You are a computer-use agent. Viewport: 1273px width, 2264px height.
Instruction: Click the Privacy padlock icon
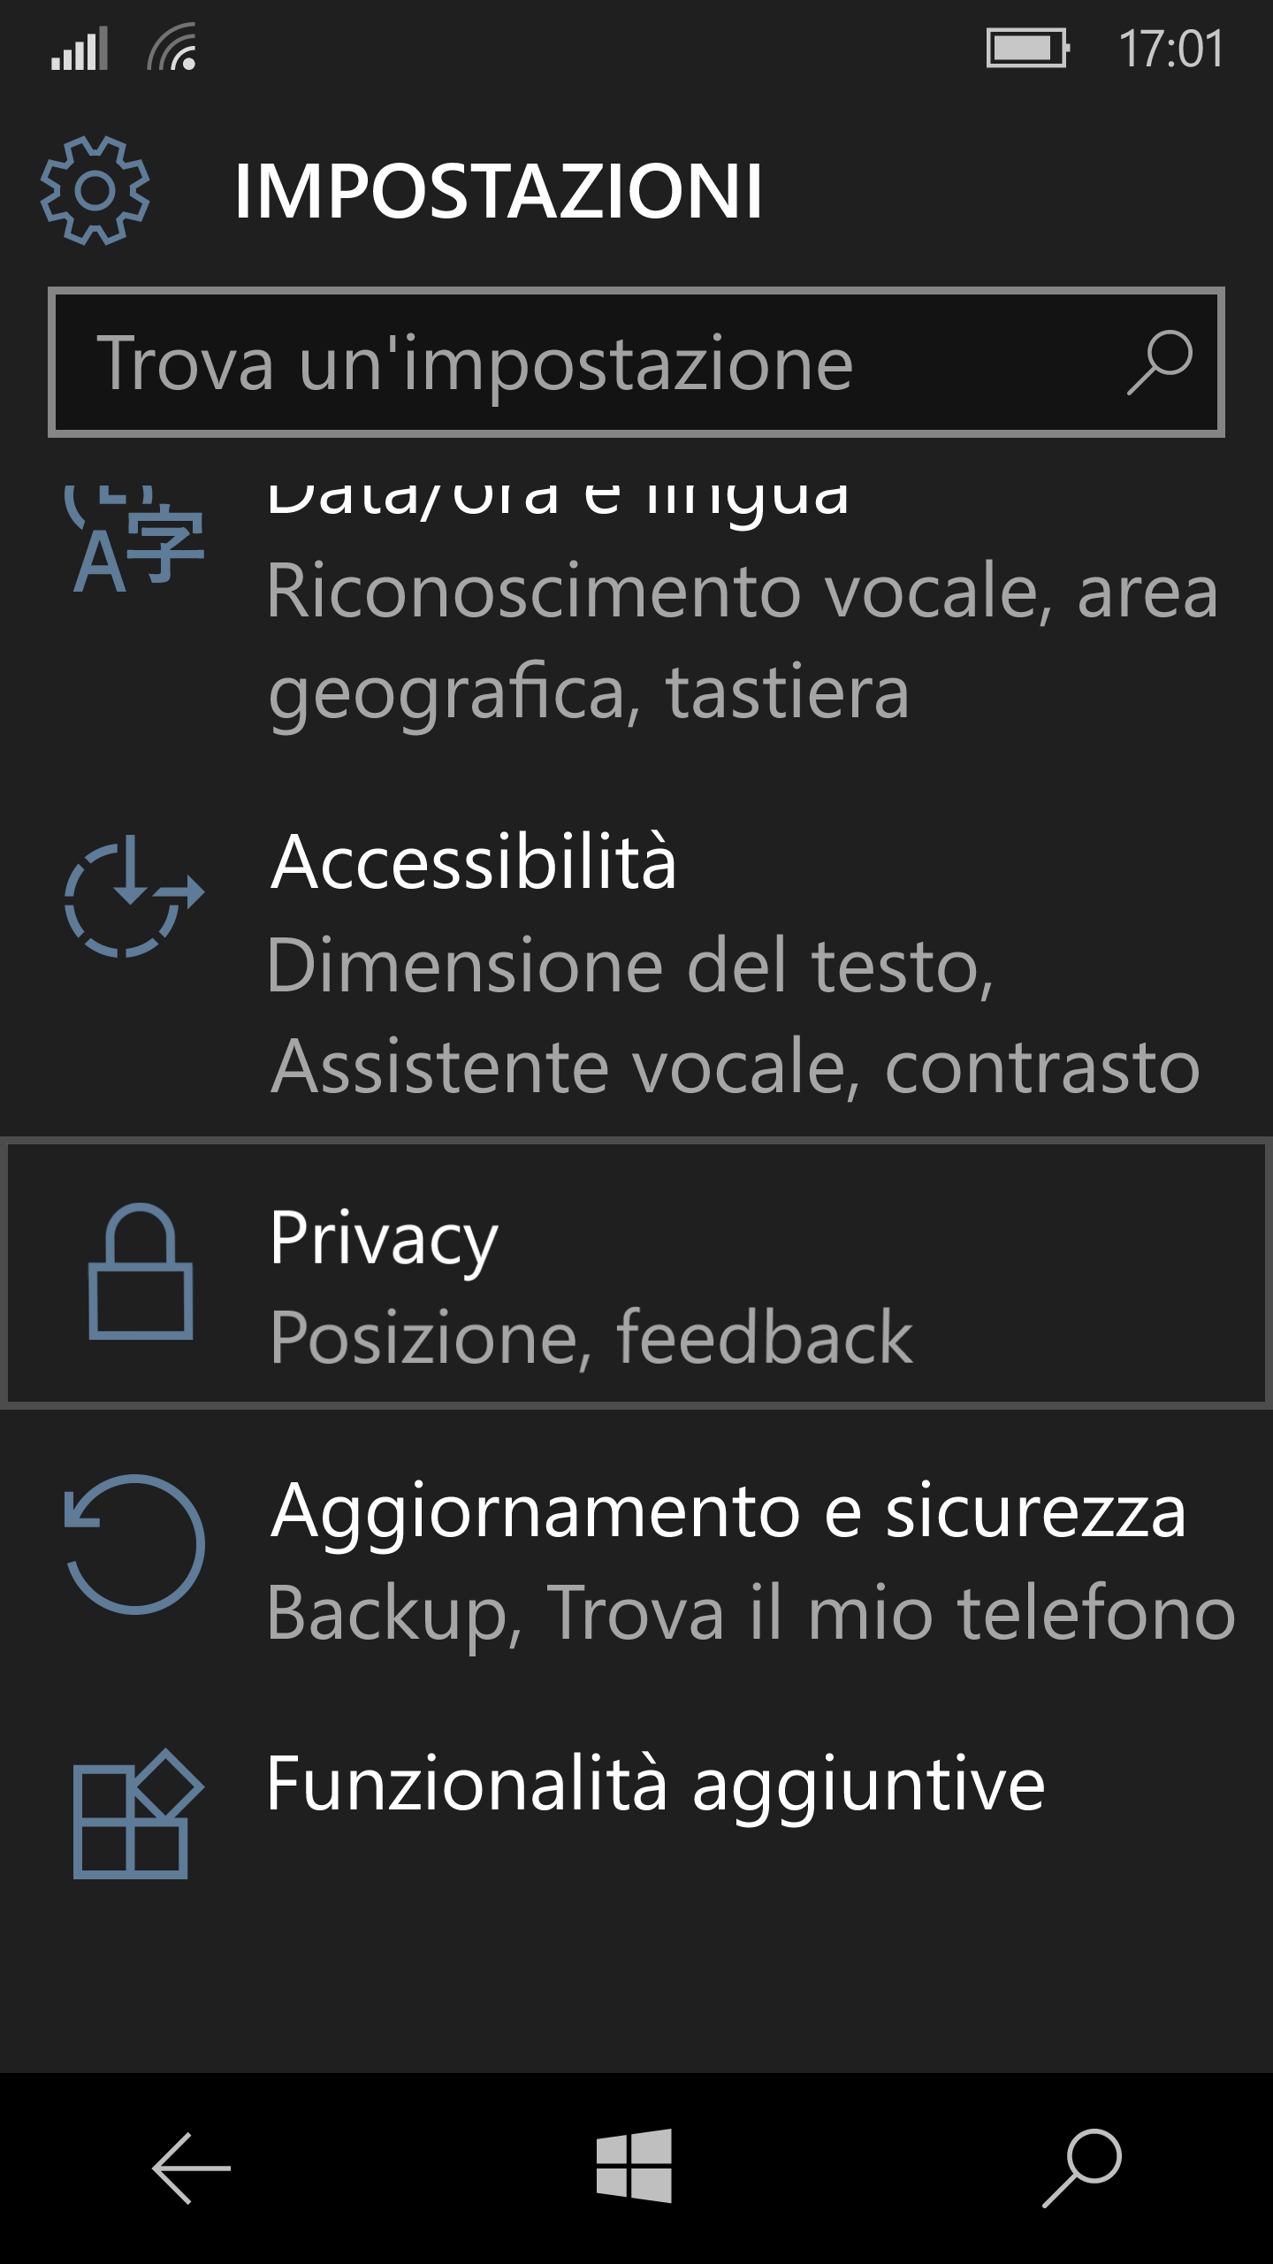[x=141, y=1271]
